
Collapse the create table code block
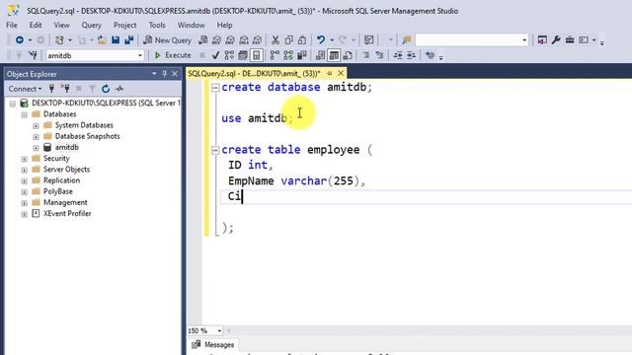[215, 150]
